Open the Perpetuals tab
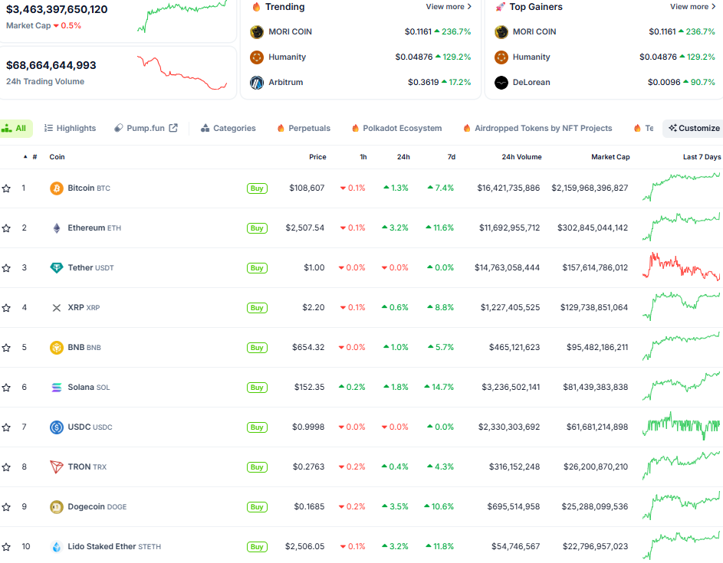Screen dimensions: 723x563 coord(303,128)
